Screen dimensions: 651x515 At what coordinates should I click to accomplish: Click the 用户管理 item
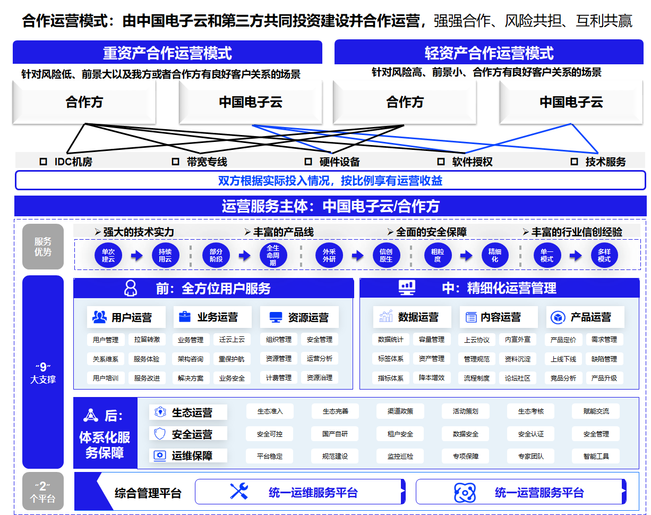pyautogui.click(x=106, y=339)
